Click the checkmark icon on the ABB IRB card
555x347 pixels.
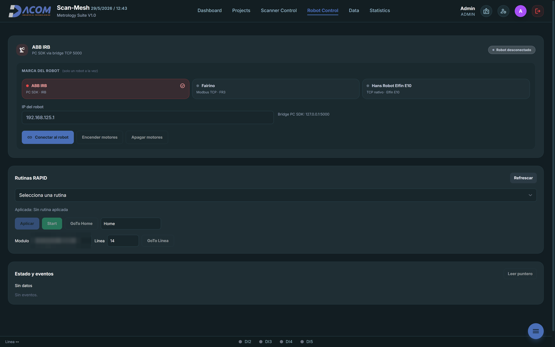point(182,86)
